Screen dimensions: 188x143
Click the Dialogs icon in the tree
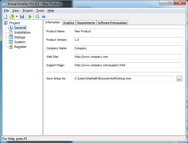coord(11,37)
